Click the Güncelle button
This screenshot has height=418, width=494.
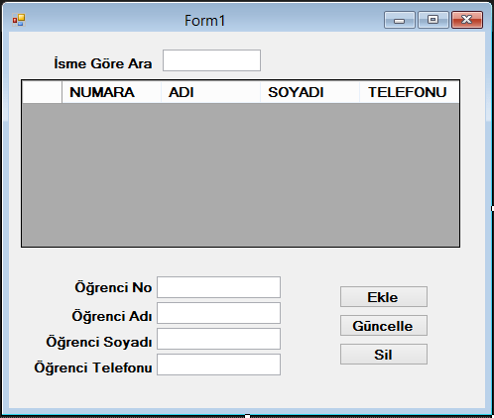384,326
